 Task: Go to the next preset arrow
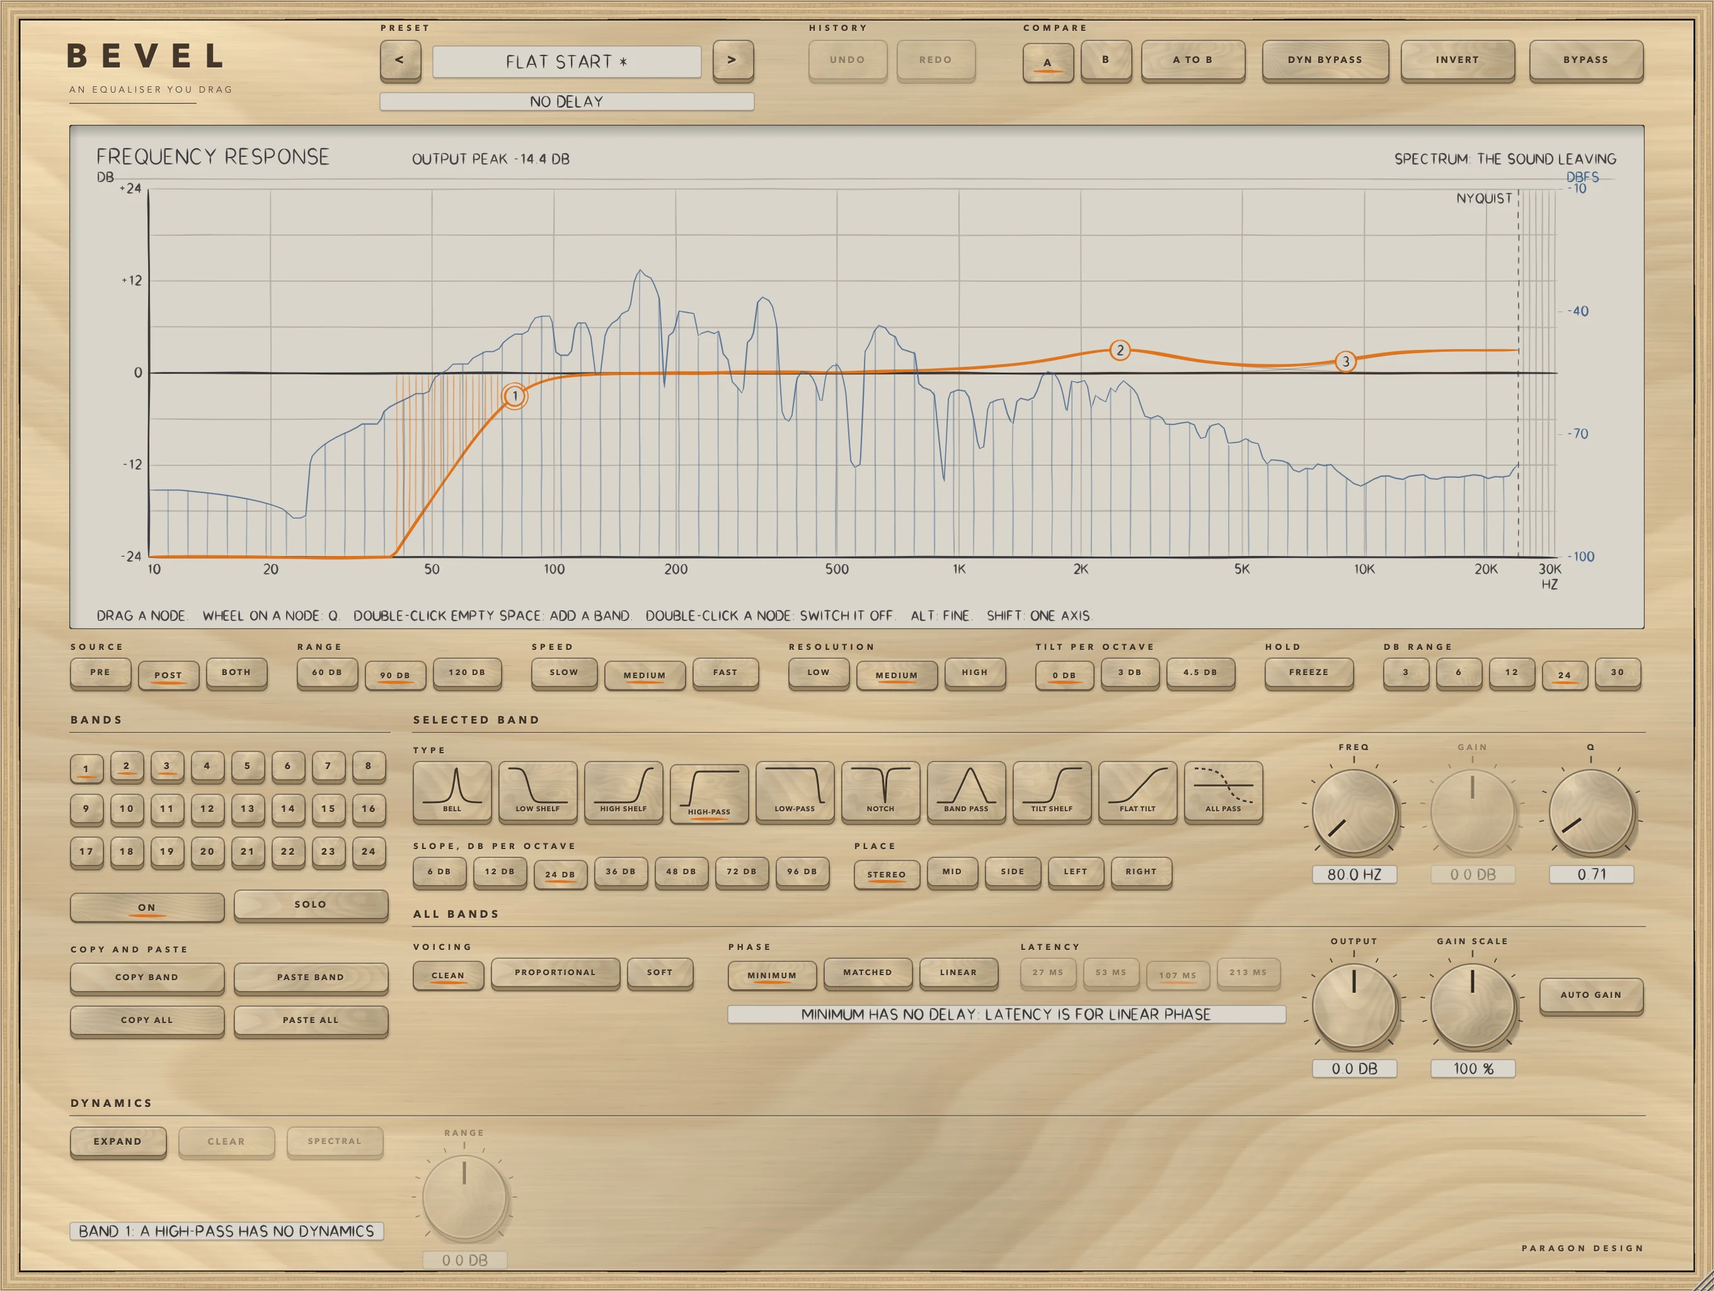pos(732,61)
